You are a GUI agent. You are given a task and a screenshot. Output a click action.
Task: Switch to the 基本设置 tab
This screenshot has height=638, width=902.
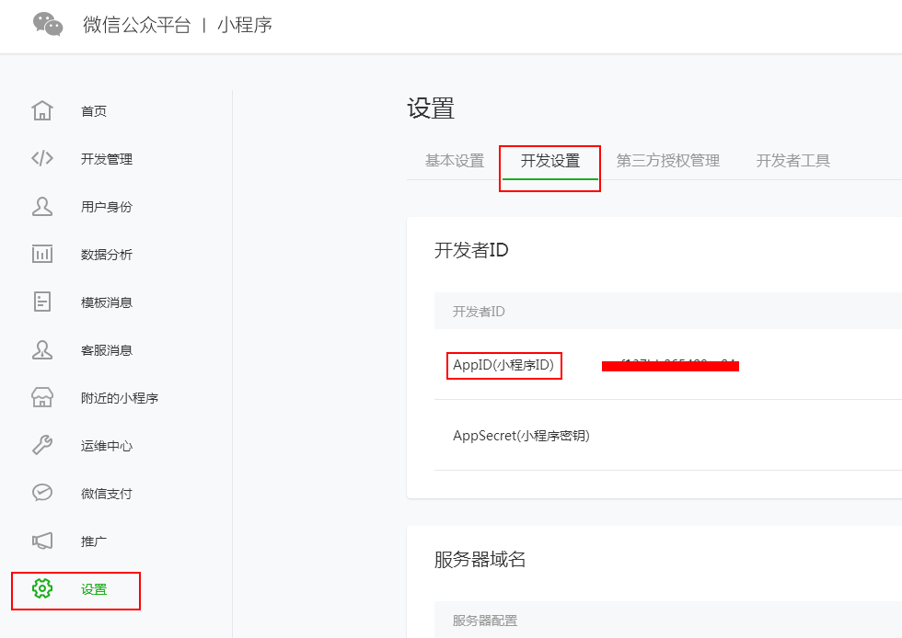(x=457, y=160)
